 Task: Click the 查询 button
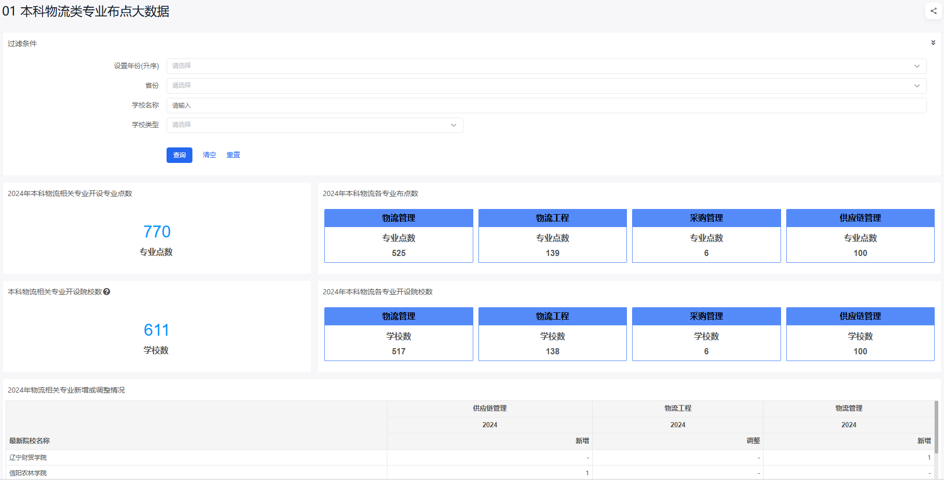pos(179,155)
